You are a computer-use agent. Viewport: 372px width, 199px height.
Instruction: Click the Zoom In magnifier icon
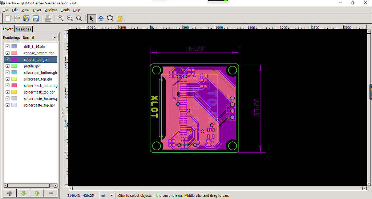point(61,18)
